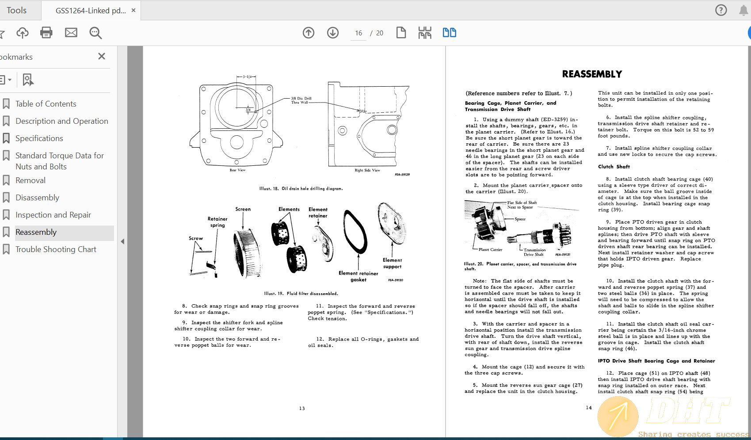Toggle two-page view mode
This screenshot has width=751, height=440.
coord(450,33)
